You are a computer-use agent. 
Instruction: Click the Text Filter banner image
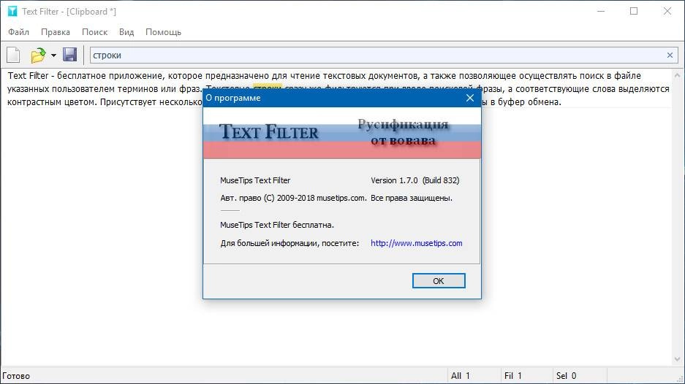tap(342, 133)
